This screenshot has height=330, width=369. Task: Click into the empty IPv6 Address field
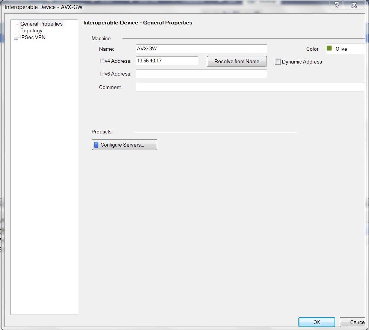[201, 74]
